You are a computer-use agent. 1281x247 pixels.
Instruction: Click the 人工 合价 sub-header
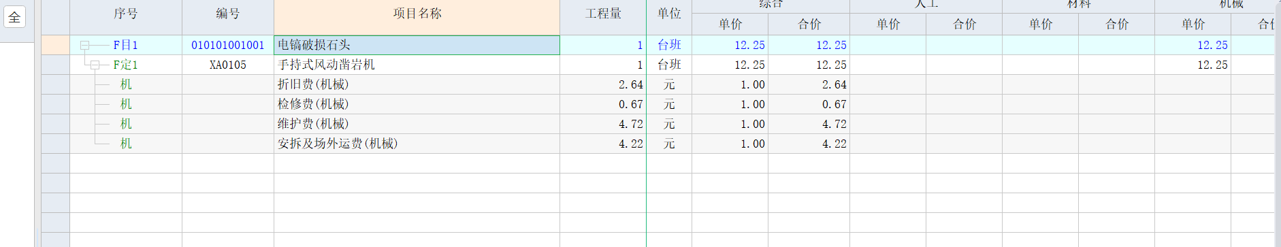click(964, 24)
